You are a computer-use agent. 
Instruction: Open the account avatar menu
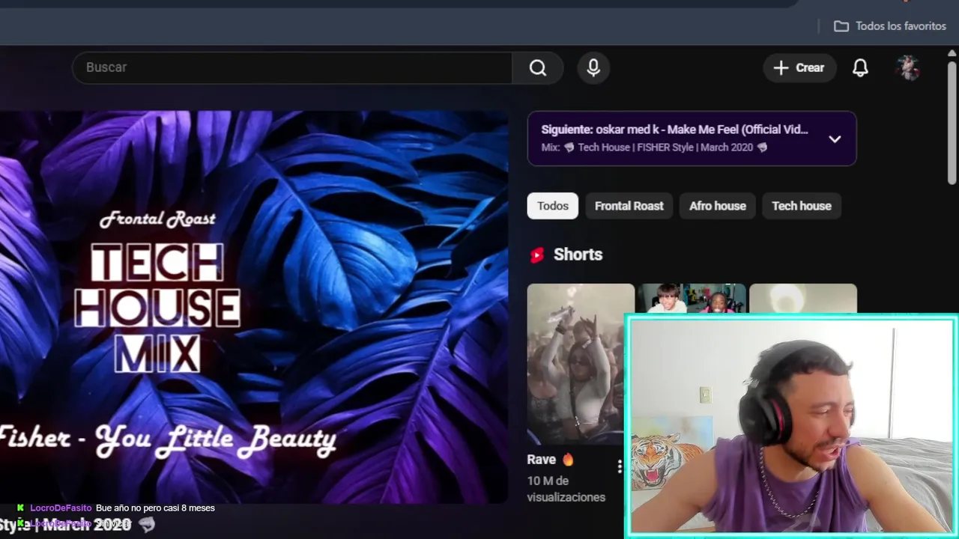pos(908,67)
